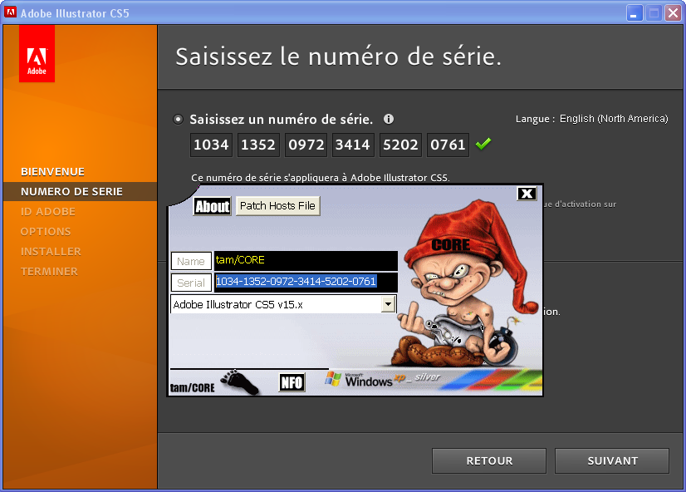Viewport: 686px width, 492px height.
Task: Click the About button in keygen
Action: [212, 206]
